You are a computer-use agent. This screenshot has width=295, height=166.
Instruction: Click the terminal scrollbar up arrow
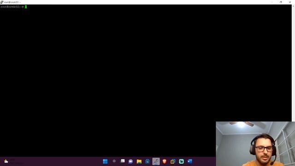coord(293,6)
